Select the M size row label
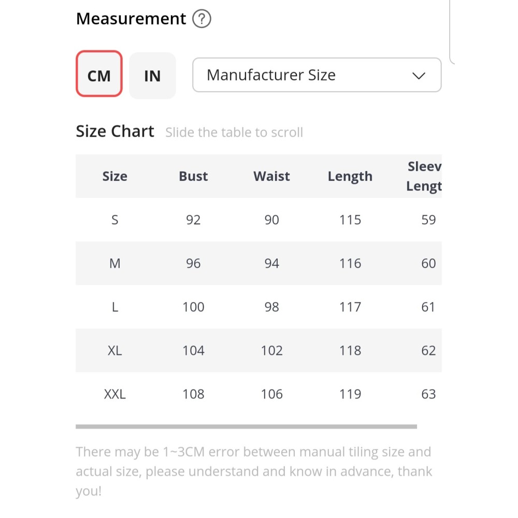The height and width of the screenshot is (518, 518). pyautogui.click(x=115, y=263)
